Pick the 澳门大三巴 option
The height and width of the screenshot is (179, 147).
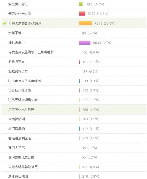74,148
